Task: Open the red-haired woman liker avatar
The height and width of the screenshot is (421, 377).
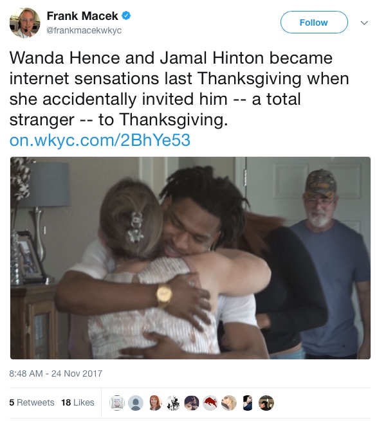Action: click(x=155, y=403)
